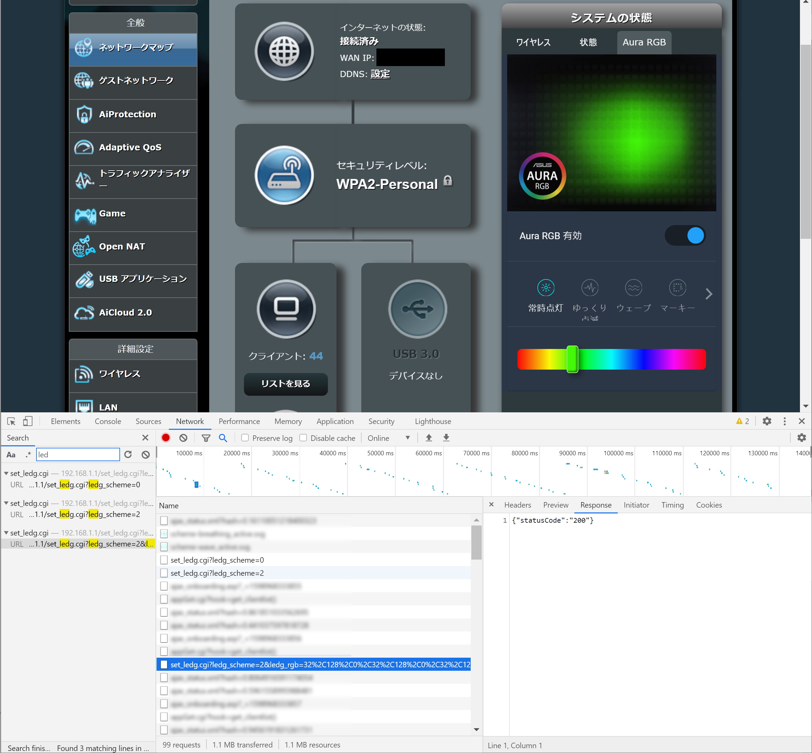Image resolution: width=812 pixels, height=753 pixels.
Task: Switch to the Console tab in DevTools
Action: click(108, 421)
